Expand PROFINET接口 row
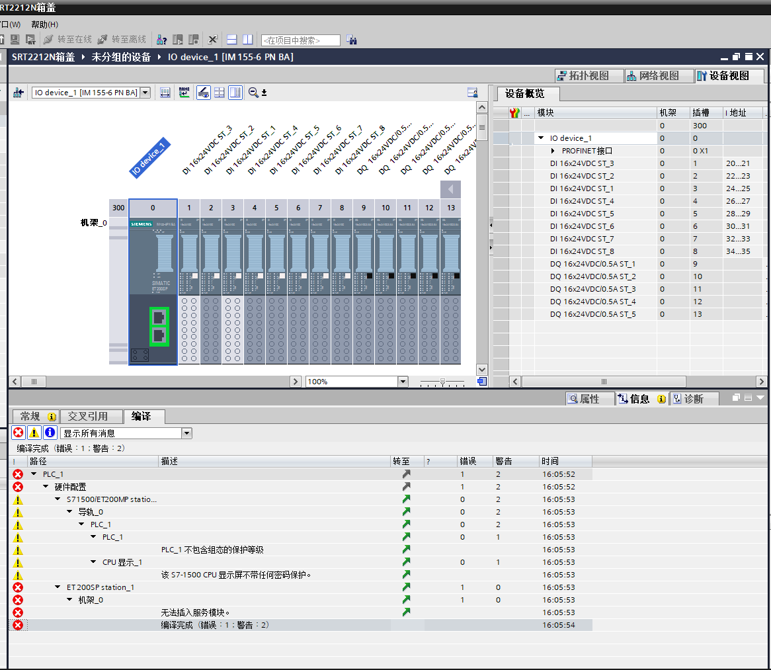The height and width of the screenshot is (670, 771). pyautogui.click(x=553, y=151)
